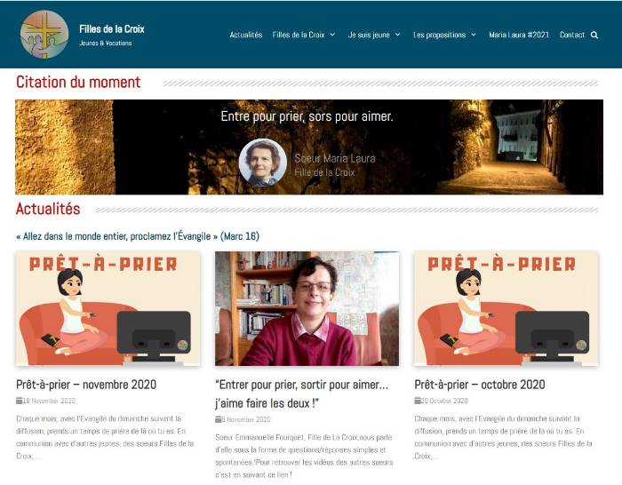Open the "Entrer pour prier, sortir pour aimer" article
Image resolution: width=622 pixels, height=485 pixels.
[x=301, y=394]
